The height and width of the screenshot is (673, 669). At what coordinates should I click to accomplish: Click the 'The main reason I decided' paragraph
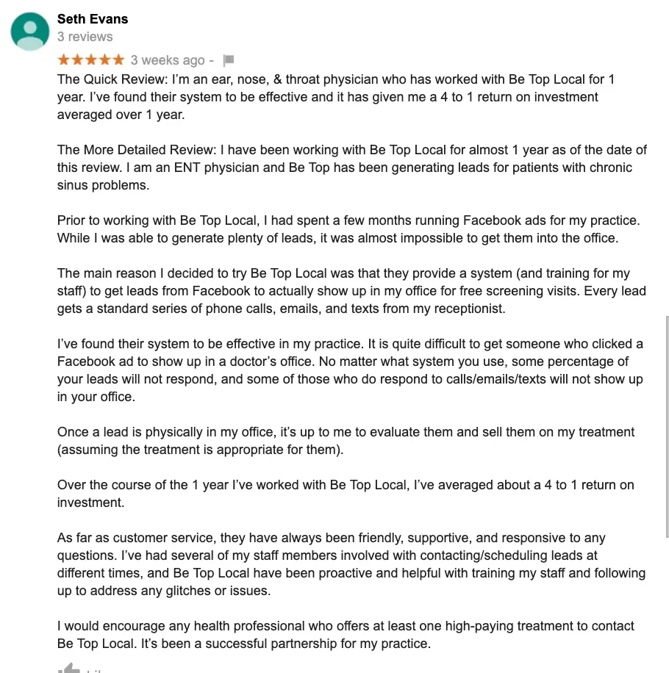tap(351, 291)
